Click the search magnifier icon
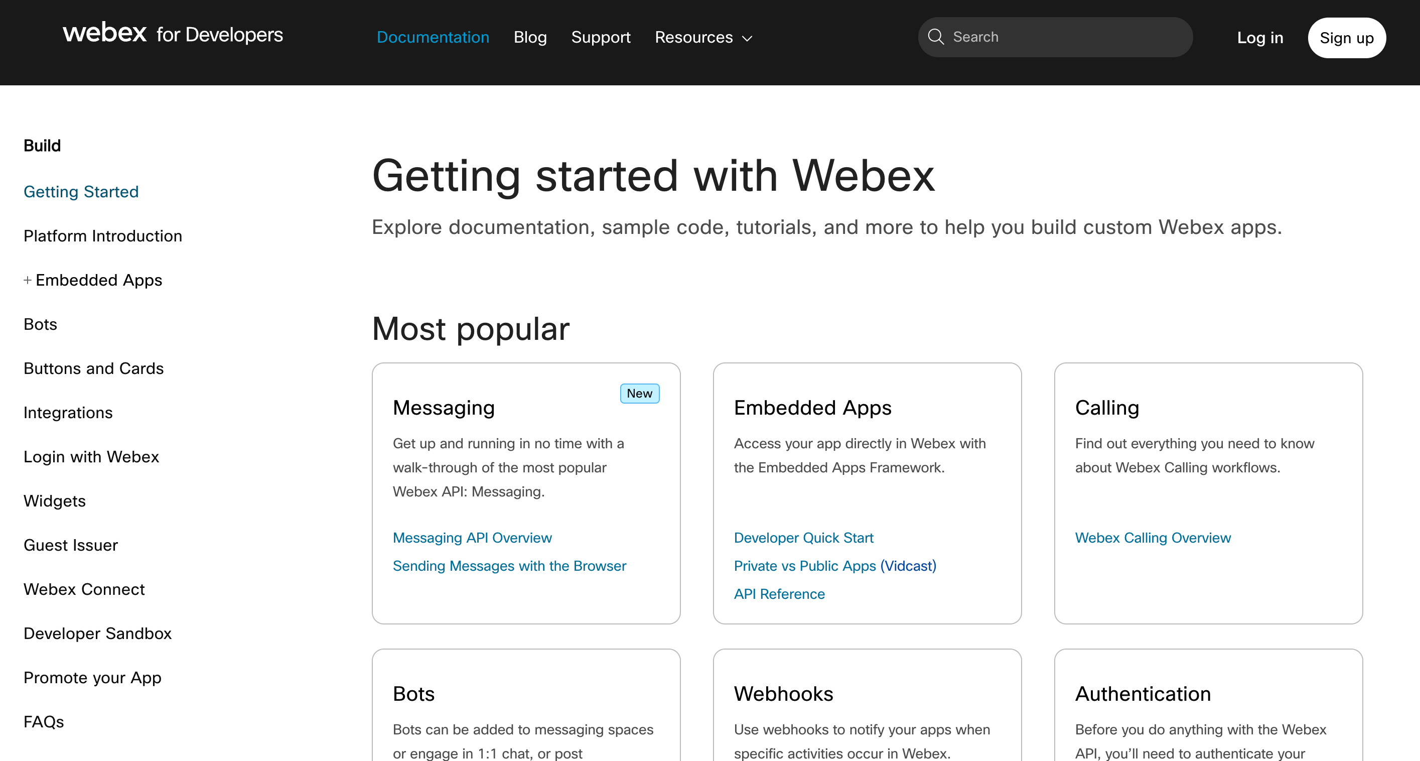1420x761 pixels. tap(935, 37)
